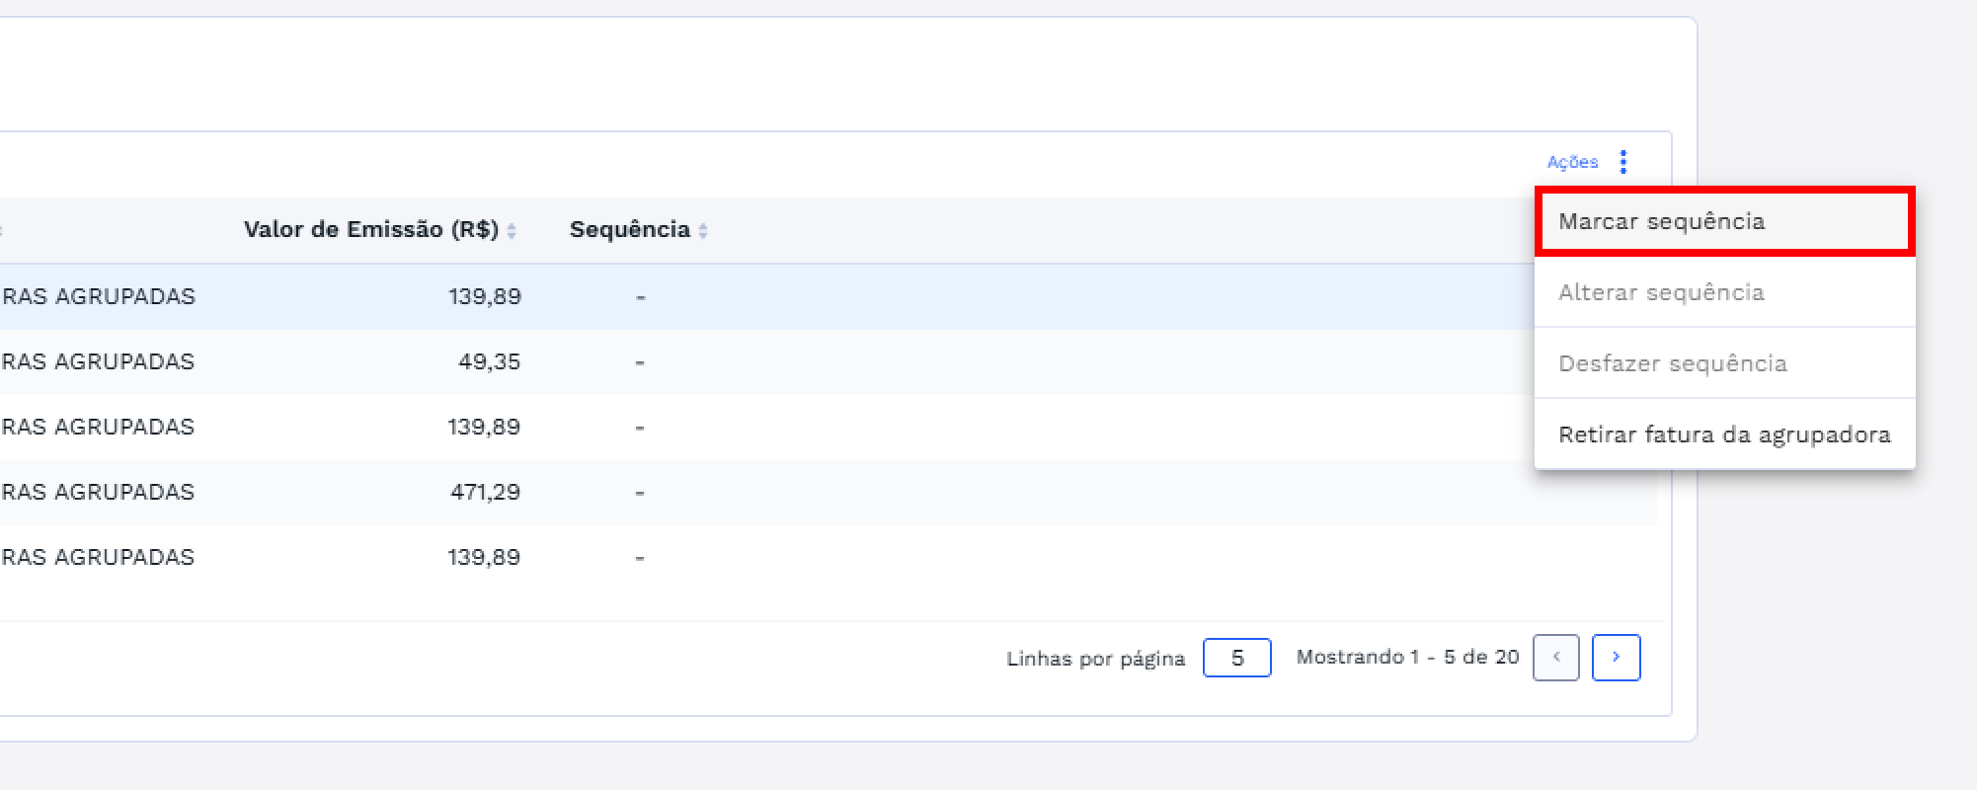Click the lines per page input field
The height and width of the screenshot is (790, 1977).
(1236, 658)
